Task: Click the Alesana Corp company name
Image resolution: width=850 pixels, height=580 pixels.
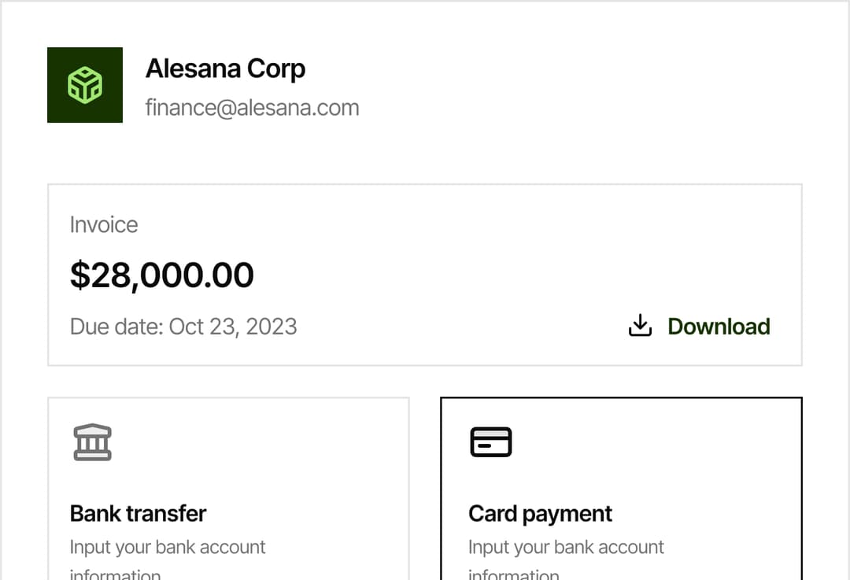Action: tap(225, 69)
